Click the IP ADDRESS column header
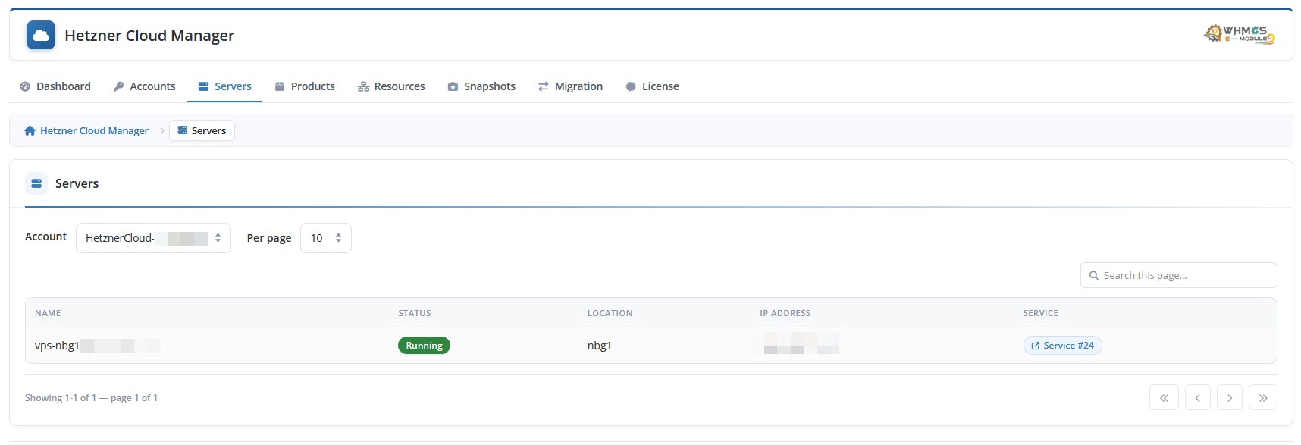Image resolution: width=1301 pixels, height=445 pixels. point(785,313)
